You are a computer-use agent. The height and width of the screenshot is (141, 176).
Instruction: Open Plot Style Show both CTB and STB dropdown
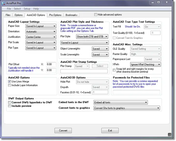tap(92, 36)
